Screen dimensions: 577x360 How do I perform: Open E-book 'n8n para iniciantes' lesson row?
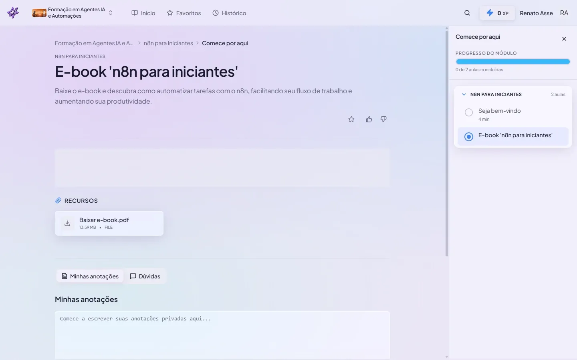(x=513, y=136)
